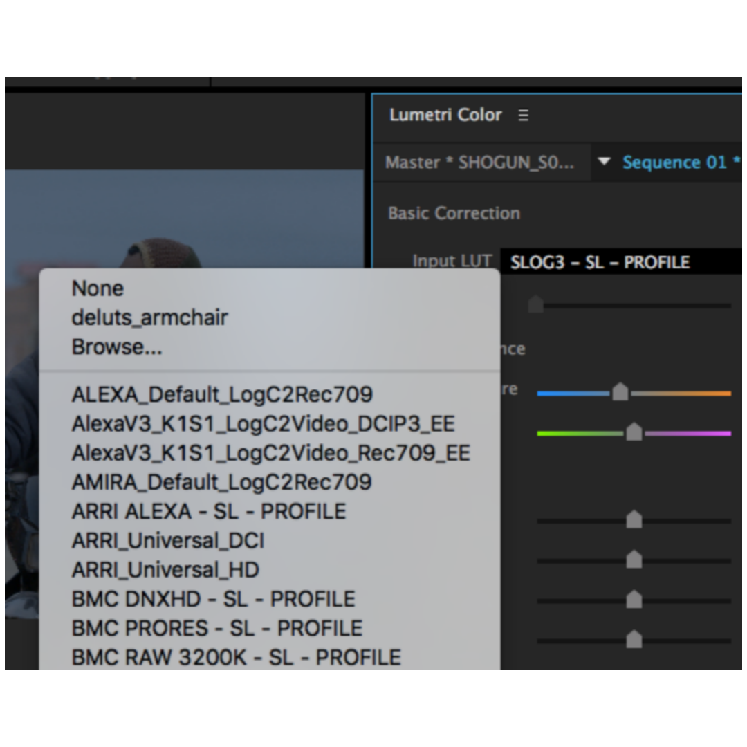
Task: Collapse the Basic Correction section
Action: pos(454,214)
